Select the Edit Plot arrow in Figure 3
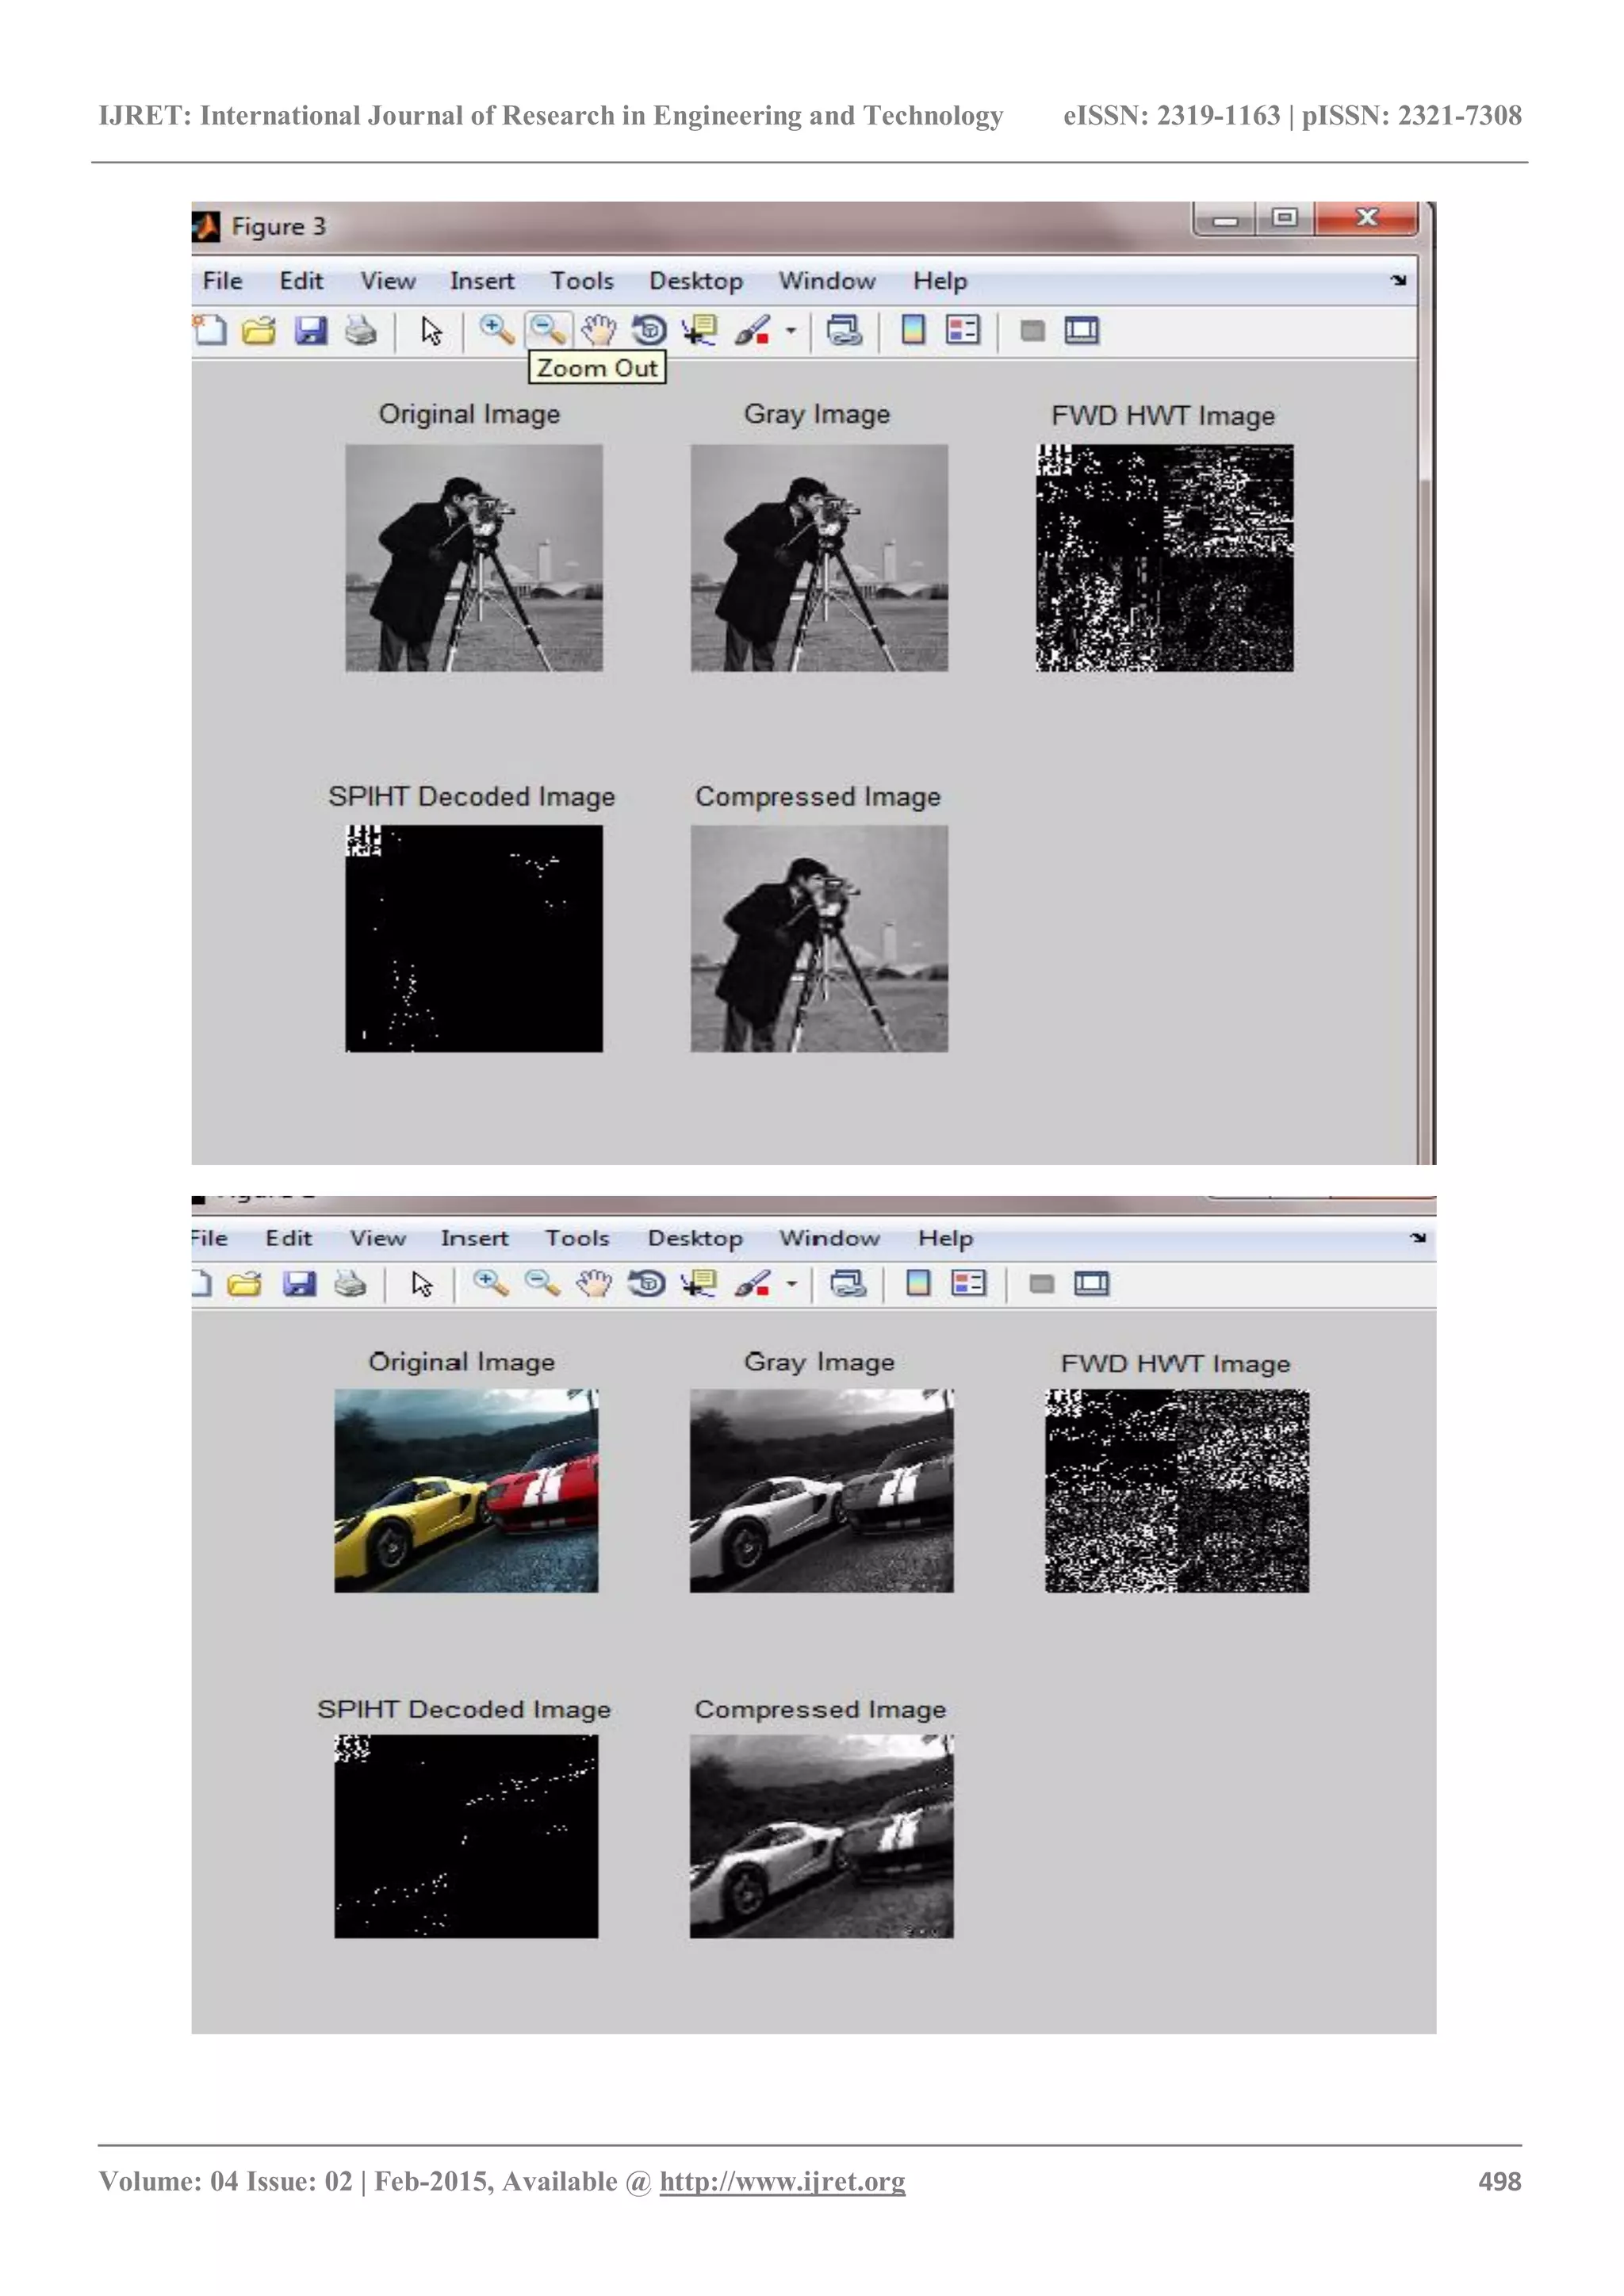This screenshot has height=2296, width=1624. click(431, 330)
